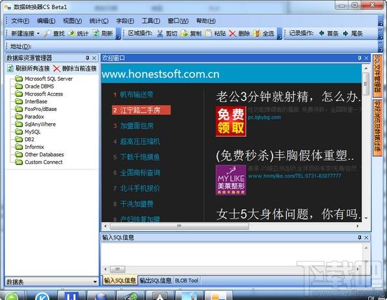387x300 pixels.
Task: Click the Statistics toolbar icon
Action: click(x=72, y=34)
